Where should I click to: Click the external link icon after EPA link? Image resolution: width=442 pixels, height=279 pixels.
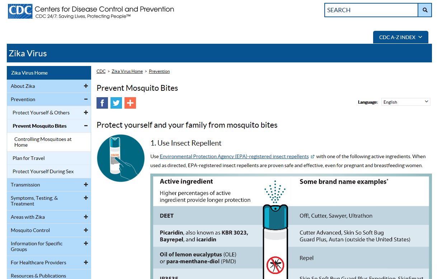click(x=312, y=157)
